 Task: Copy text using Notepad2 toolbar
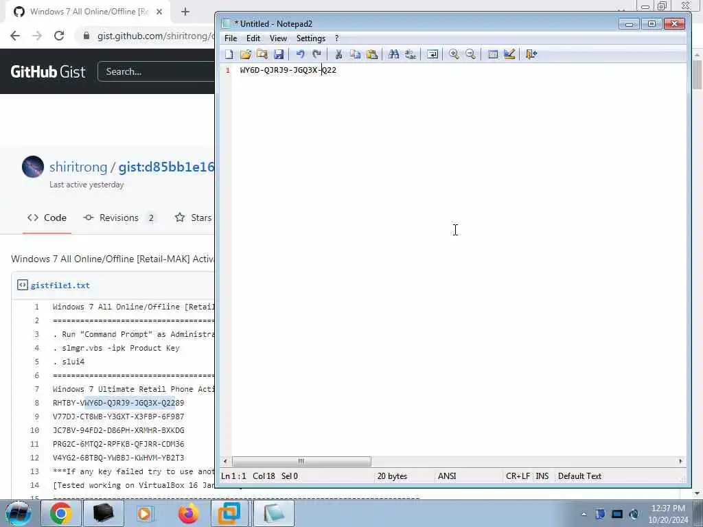355,54
